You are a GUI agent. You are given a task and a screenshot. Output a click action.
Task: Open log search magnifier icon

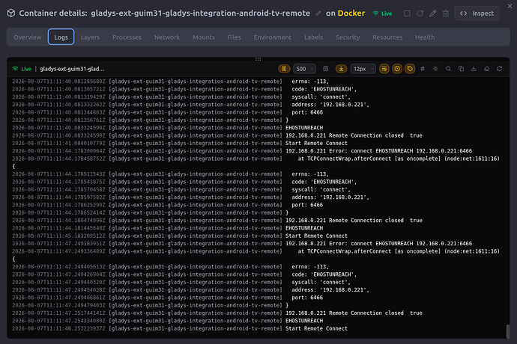point(448,69)
